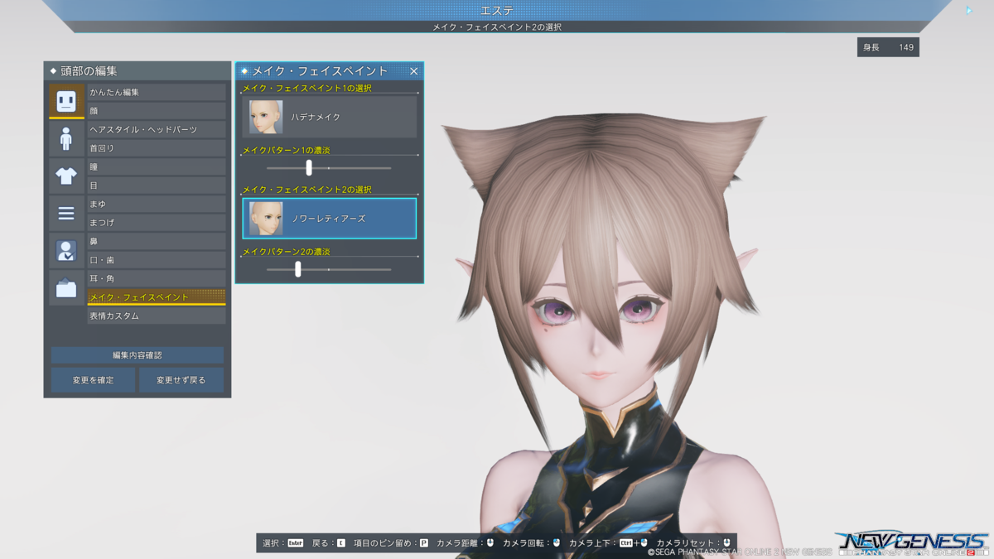Screen dimensions: 994x559
Task: Click the Enter key icon in hint bar
Action: pyautogui.click(x=296, y=543)
